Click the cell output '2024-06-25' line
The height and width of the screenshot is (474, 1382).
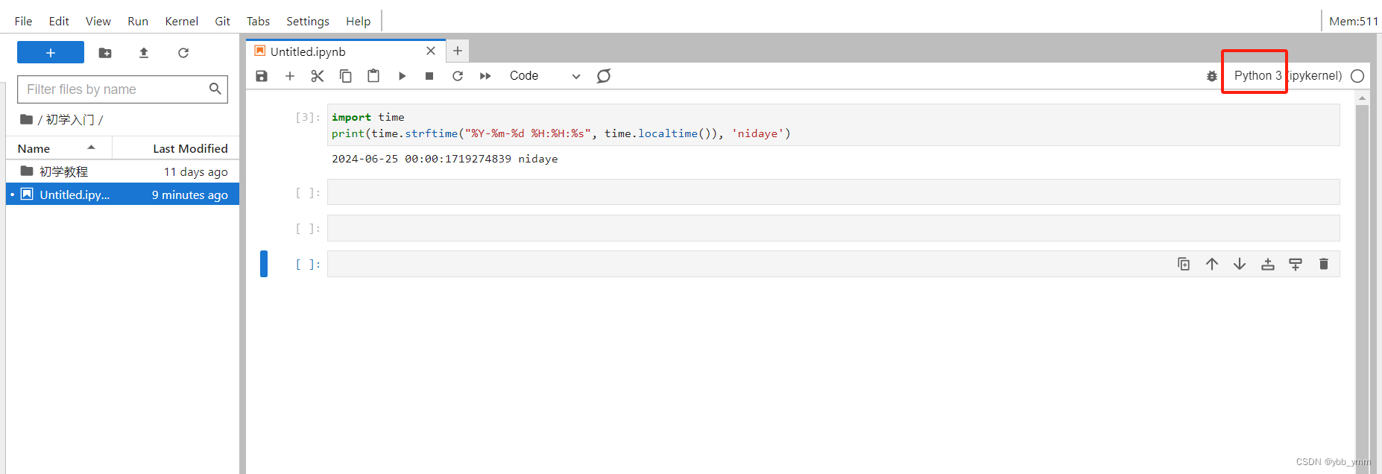[x=444, y=159]
